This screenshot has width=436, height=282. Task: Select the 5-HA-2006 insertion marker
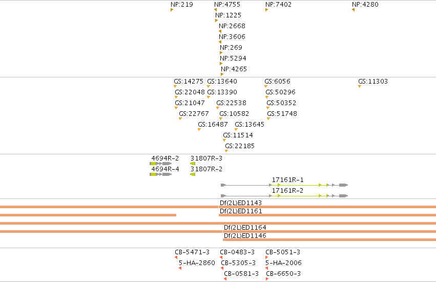[266, 268]
